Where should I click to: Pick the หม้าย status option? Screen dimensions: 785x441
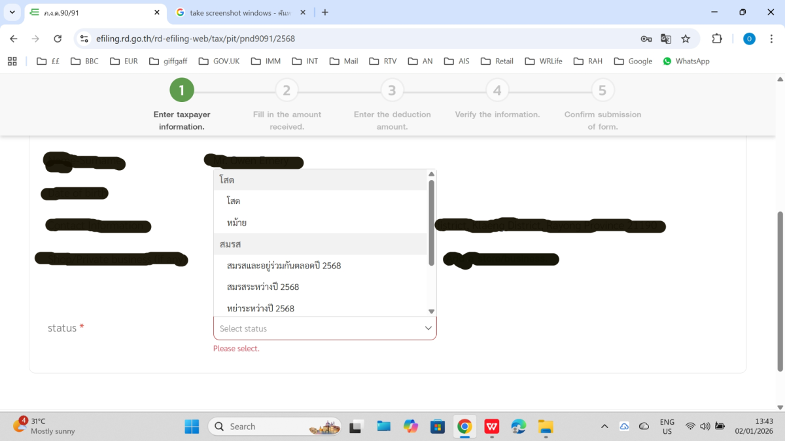tap(237, 222)
